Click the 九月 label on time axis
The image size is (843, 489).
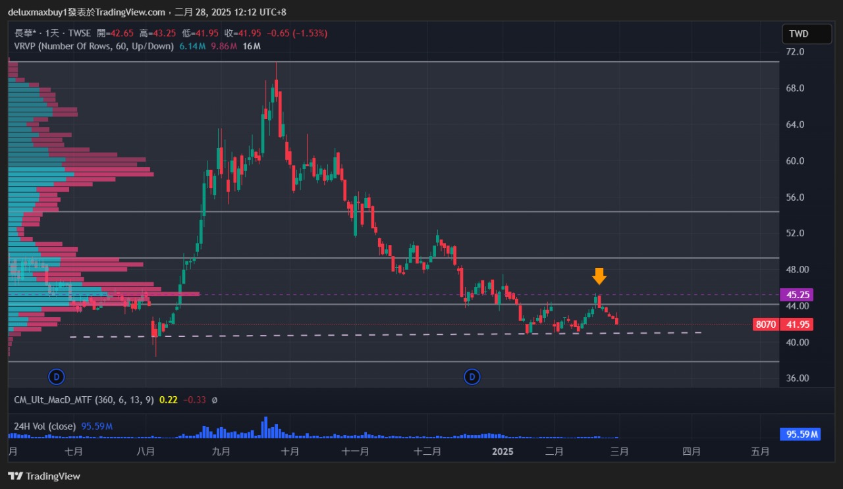coord(222,451)
